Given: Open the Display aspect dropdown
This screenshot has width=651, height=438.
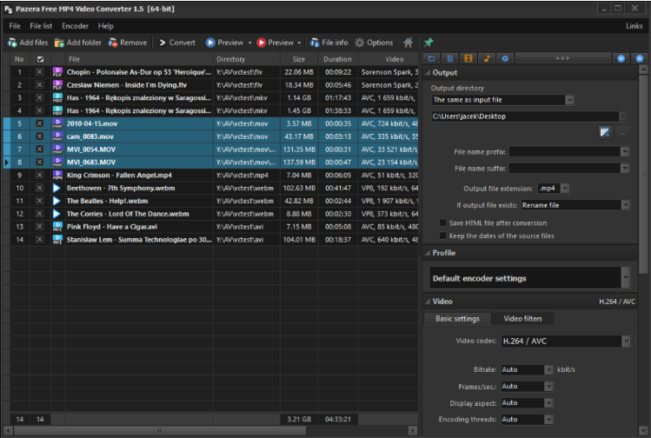Looking at the screenshot, I should [548, 403].
